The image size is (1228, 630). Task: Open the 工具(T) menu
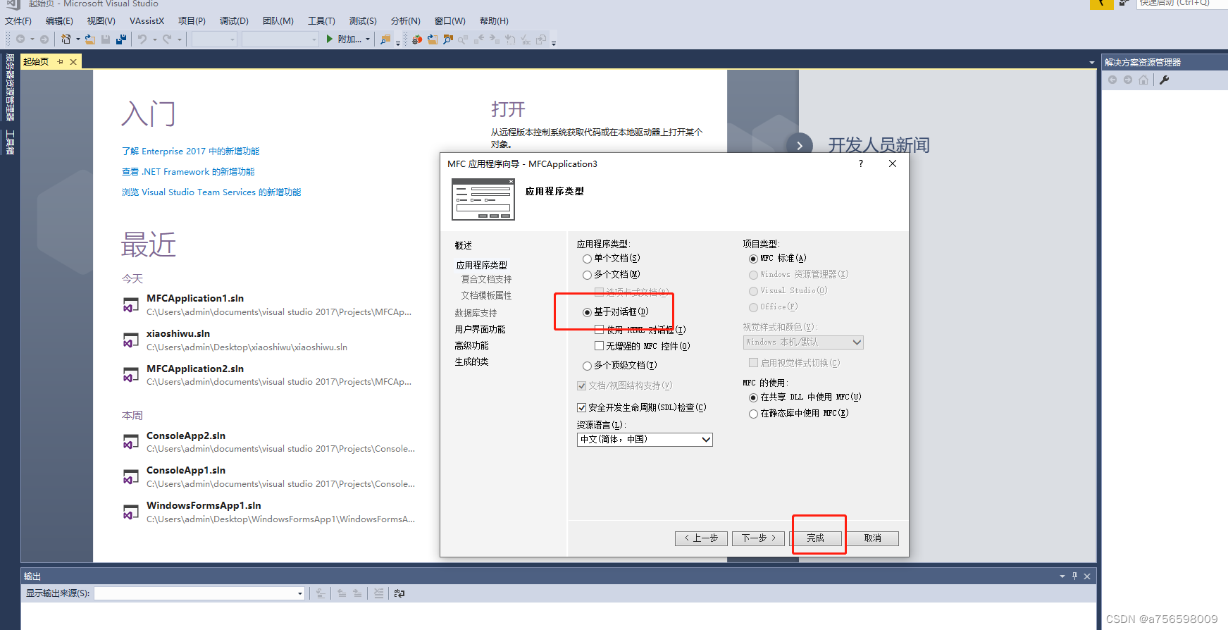321,21
